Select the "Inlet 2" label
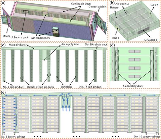Screen dimensions: 161x139 point(154,5)
